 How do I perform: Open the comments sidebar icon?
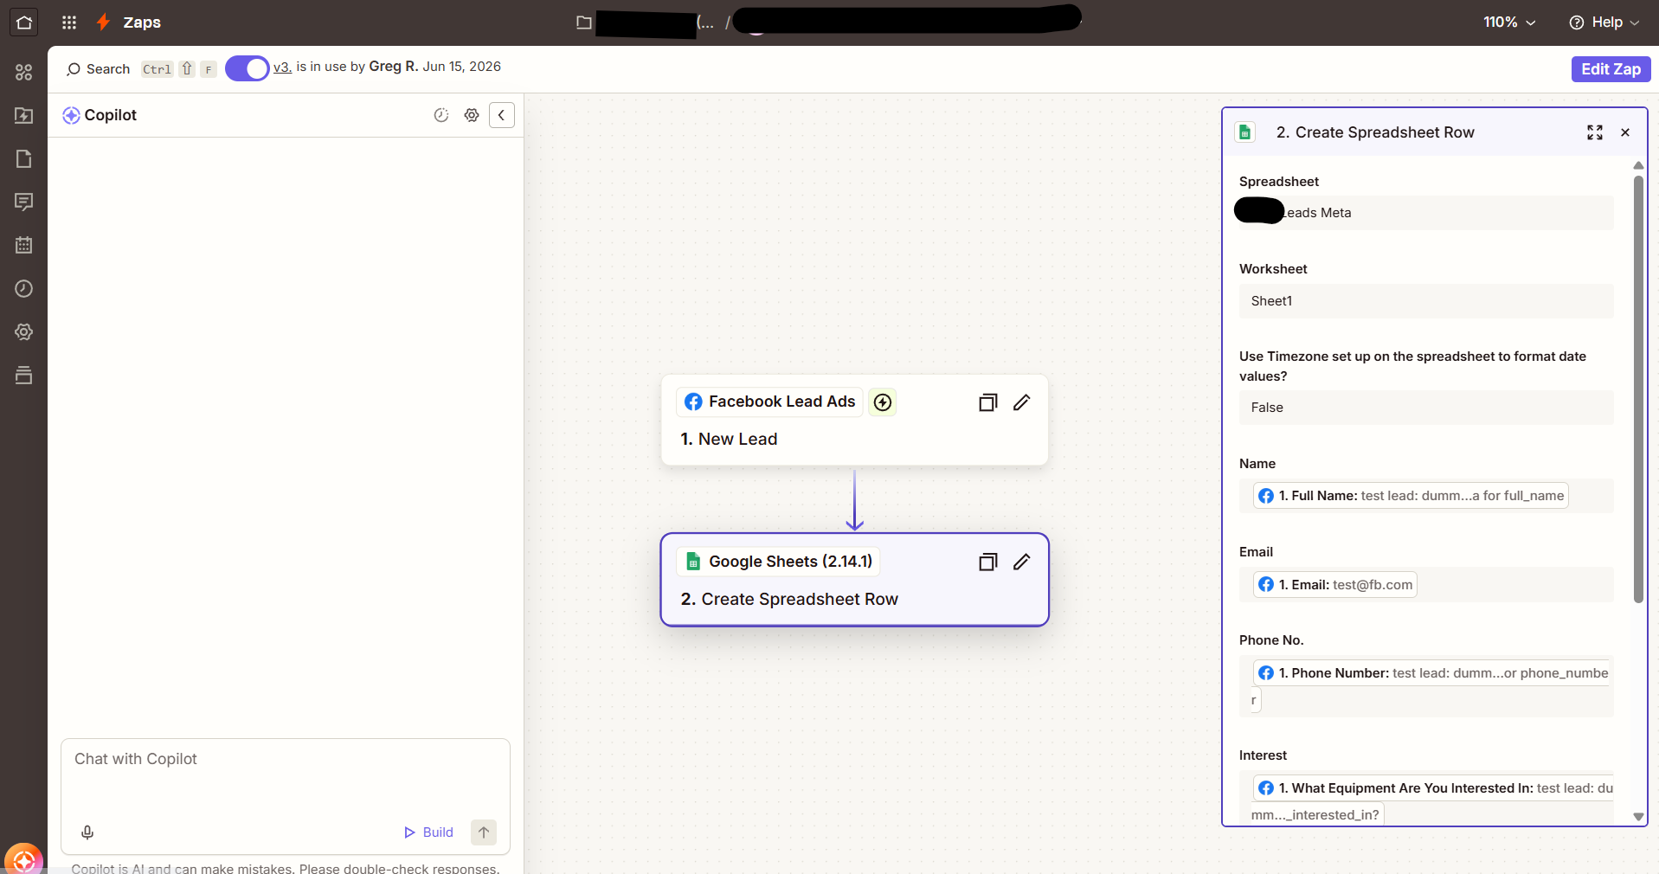tap(24, 202)
